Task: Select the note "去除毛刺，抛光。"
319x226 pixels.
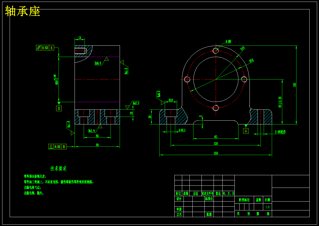Action: coord(34,193)
